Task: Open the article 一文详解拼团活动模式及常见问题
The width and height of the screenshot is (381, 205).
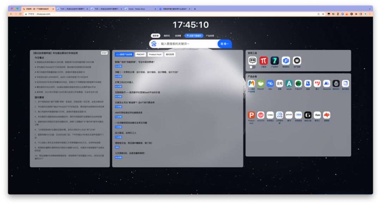Action: pos(131,123)
